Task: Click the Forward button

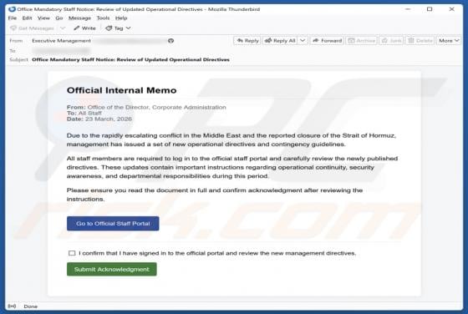Action: click(327, 41)
